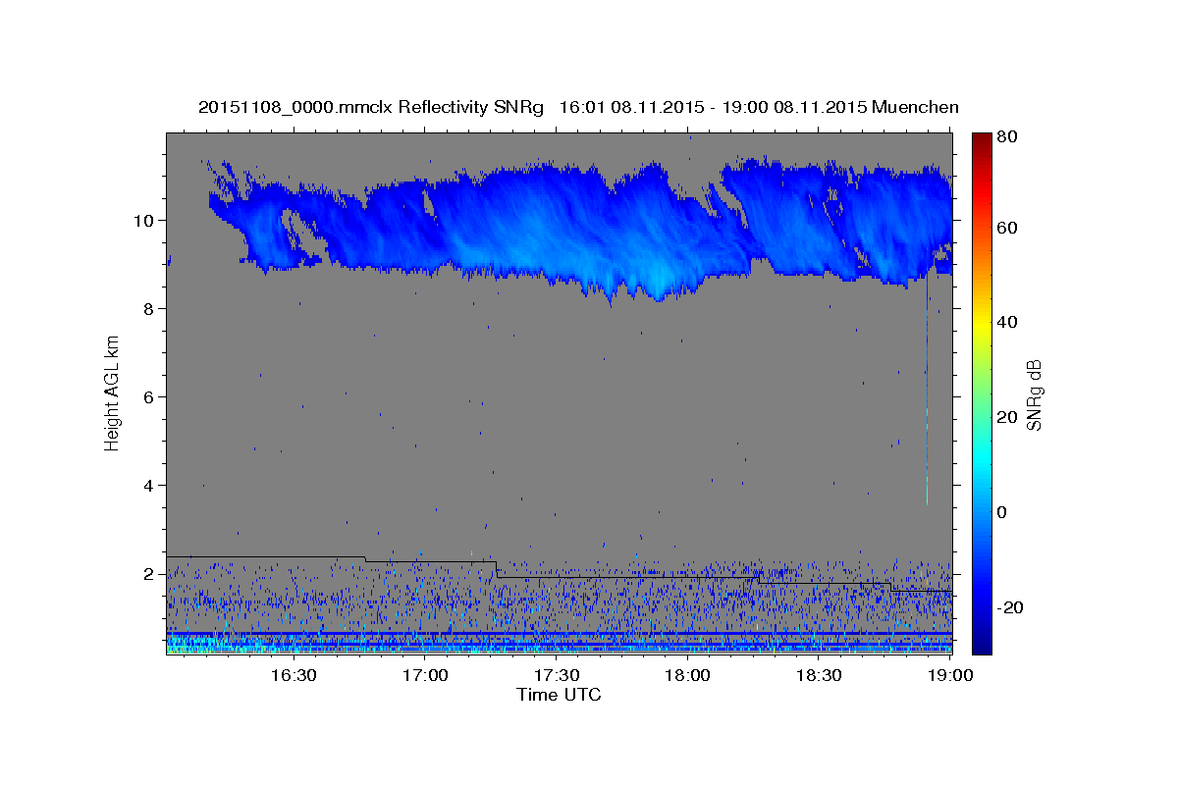Click the 17:00 time tick label
This screenshot has width=1178, height=785.
tap(425, 676)
